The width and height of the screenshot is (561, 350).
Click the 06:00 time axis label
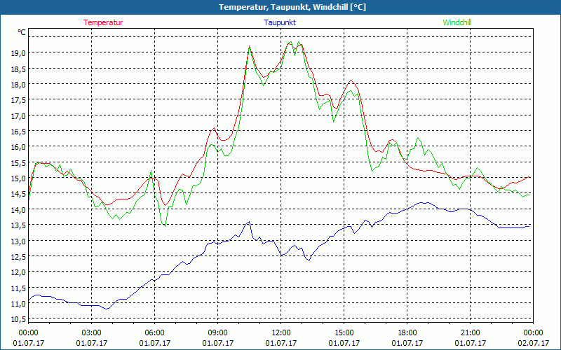[x=154, y=333]
